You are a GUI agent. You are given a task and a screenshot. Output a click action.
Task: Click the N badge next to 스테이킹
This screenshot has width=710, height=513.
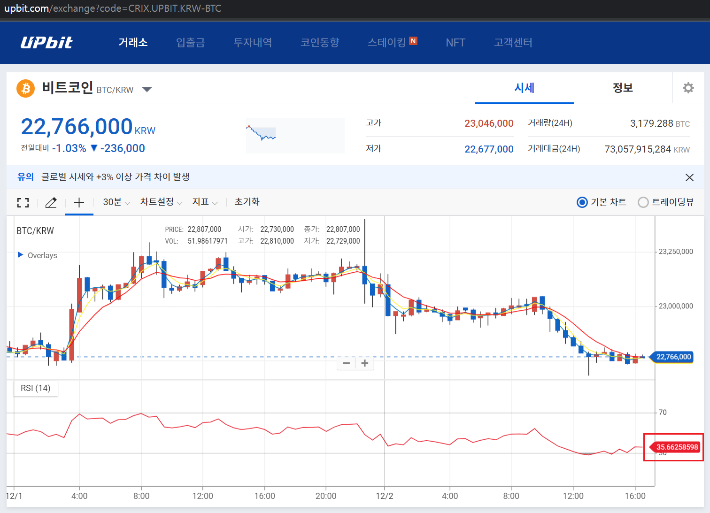413,41
